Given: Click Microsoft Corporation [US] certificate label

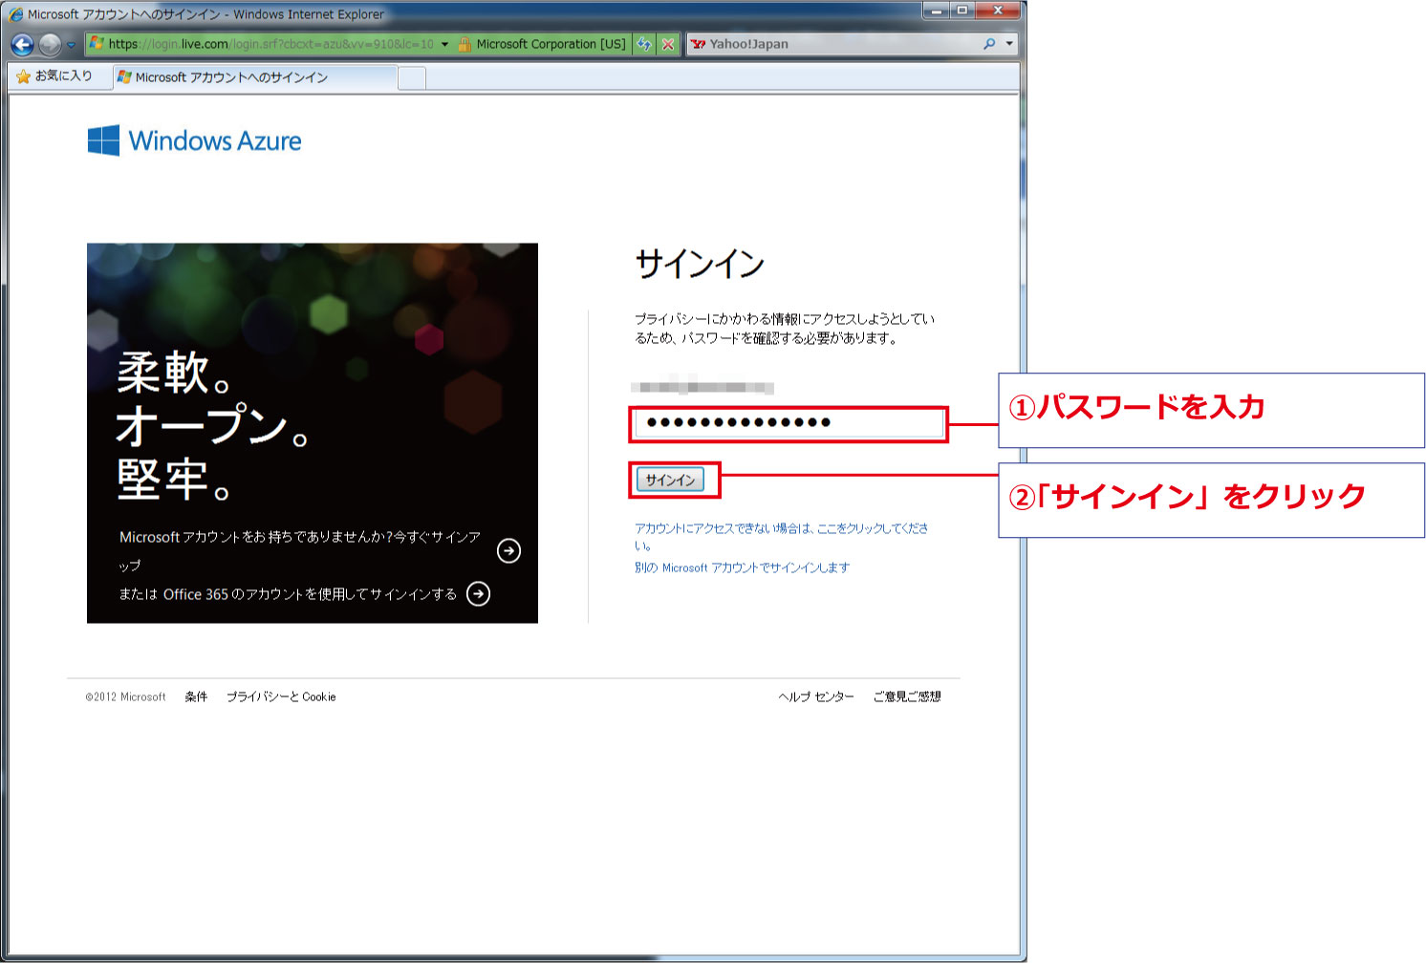Looking at the screenshot, I should [551, 44].
